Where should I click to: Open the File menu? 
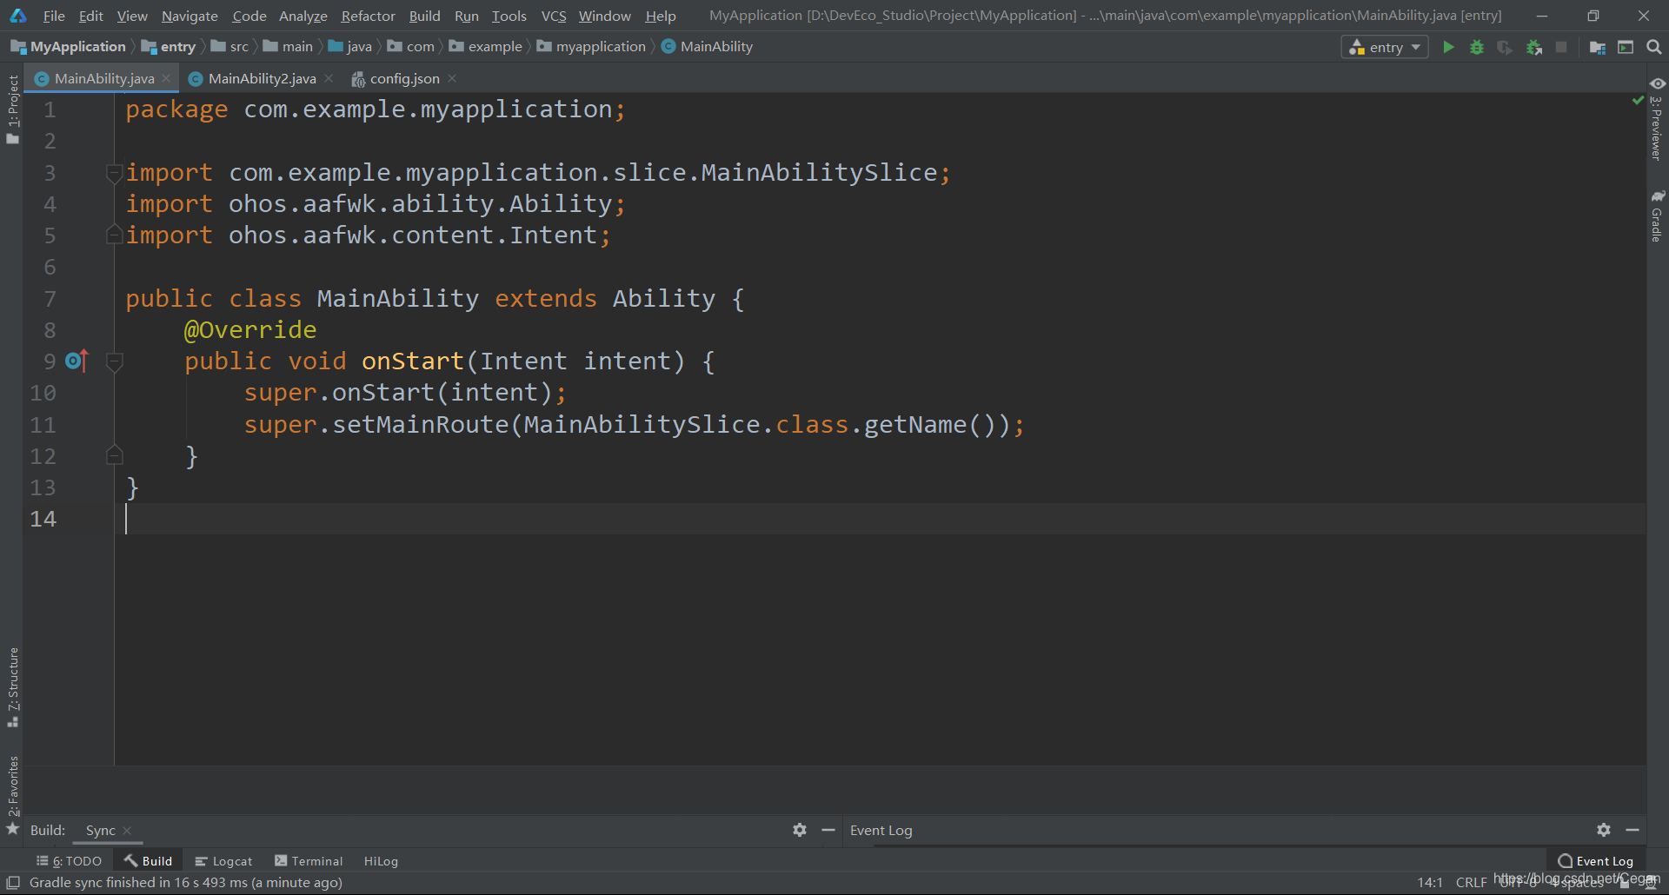[54, 16]
